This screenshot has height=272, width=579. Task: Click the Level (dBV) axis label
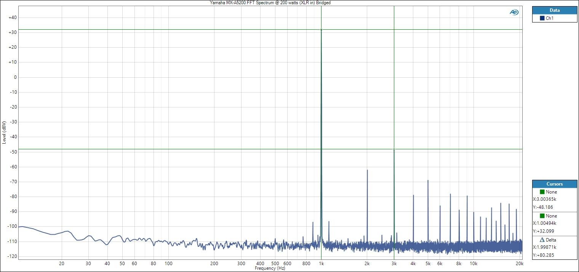4,132
